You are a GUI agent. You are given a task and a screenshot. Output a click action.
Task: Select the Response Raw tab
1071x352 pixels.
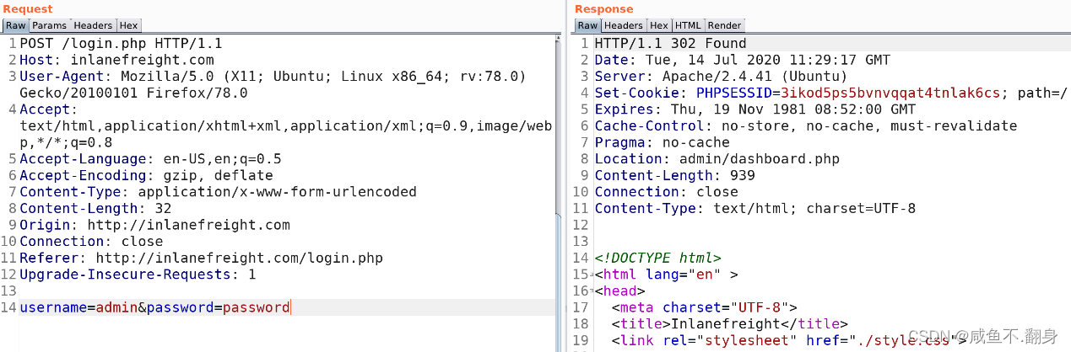click(x=587, y=26)
